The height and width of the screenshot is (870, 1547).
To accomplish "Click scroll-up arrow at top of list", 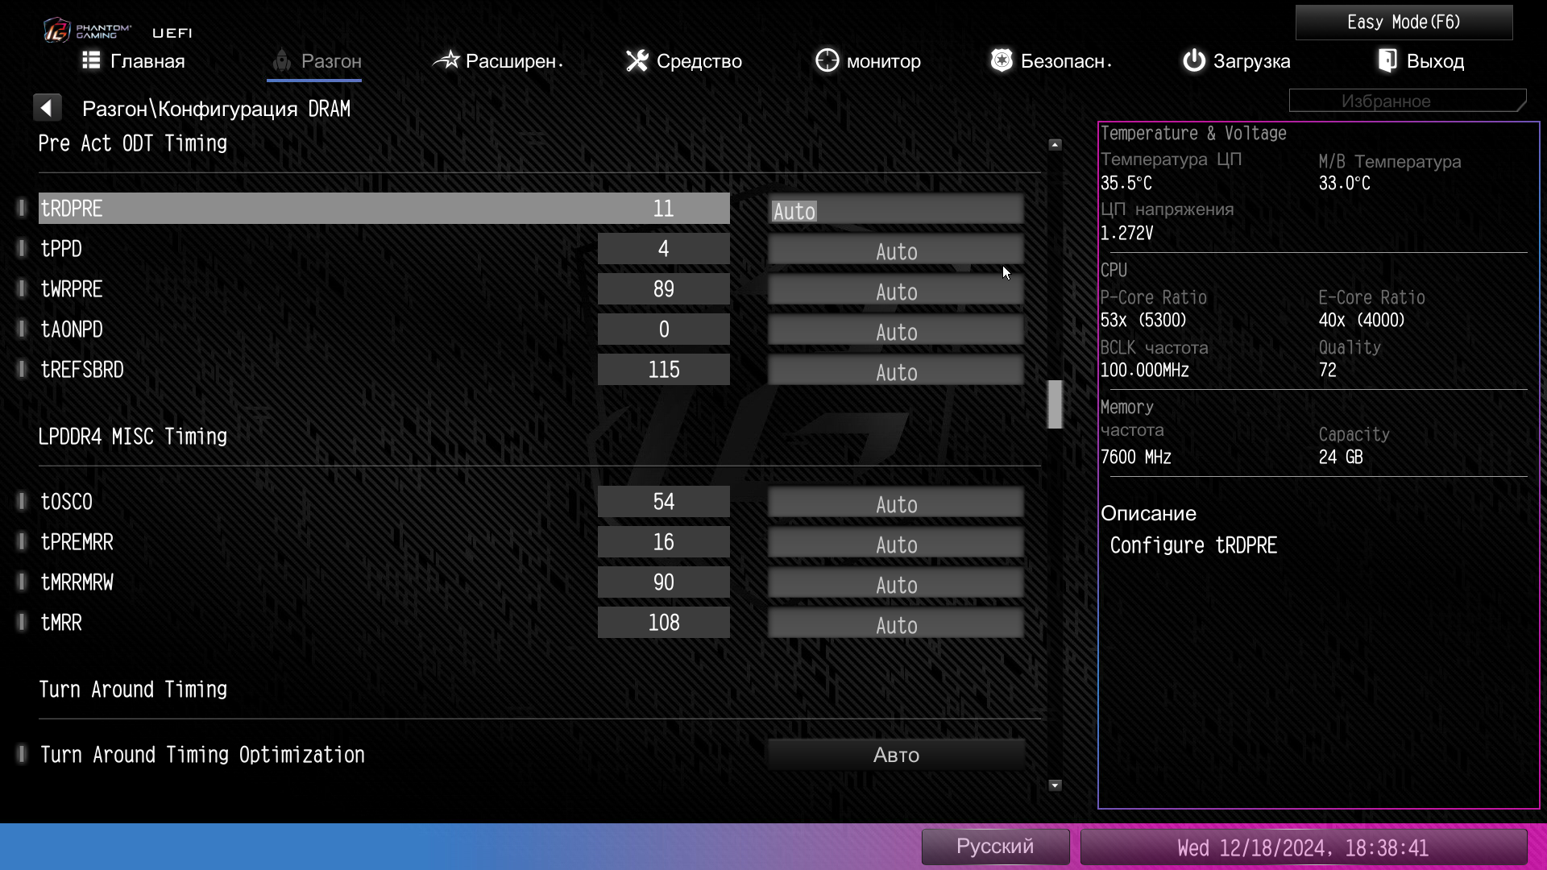I will (1055, 145).
